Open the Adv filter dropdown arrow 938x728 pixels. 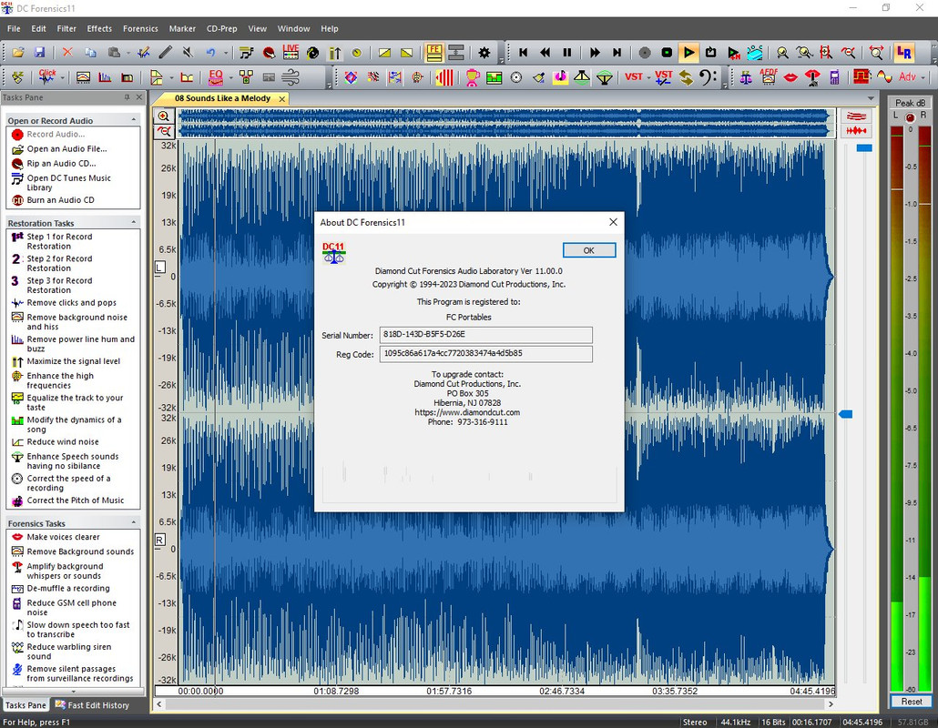click(x=923, y=77)
